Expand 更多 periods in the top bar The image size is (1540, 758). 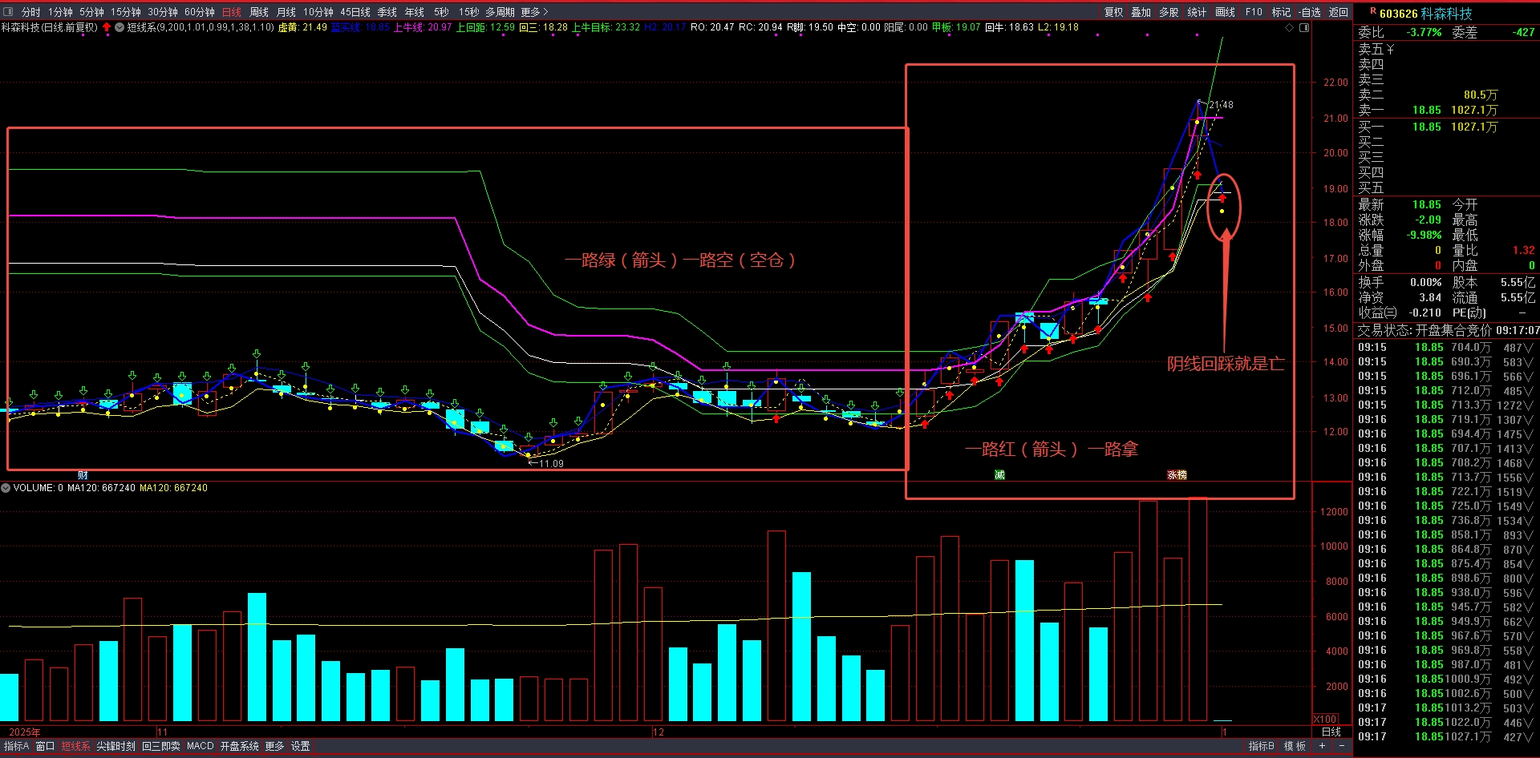click(534, 12)
